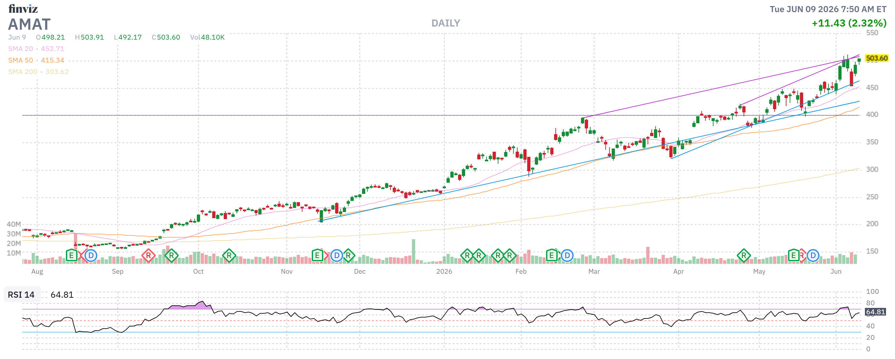Open the May dividend marker
895x359 pixels.
813,256
